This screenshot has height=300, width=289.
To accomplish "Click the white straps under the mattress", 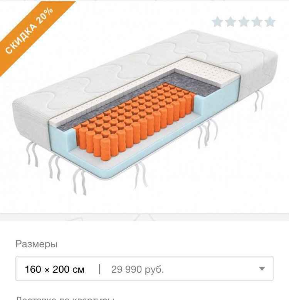I will (x=79, y=181).
